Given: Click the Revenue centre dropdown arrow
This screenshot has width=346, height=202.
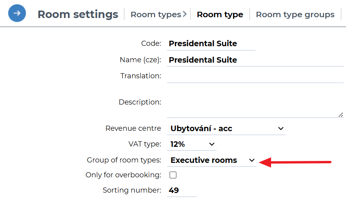Looking at the screenshot, I should pyautogui.click(x=280, y=128).
